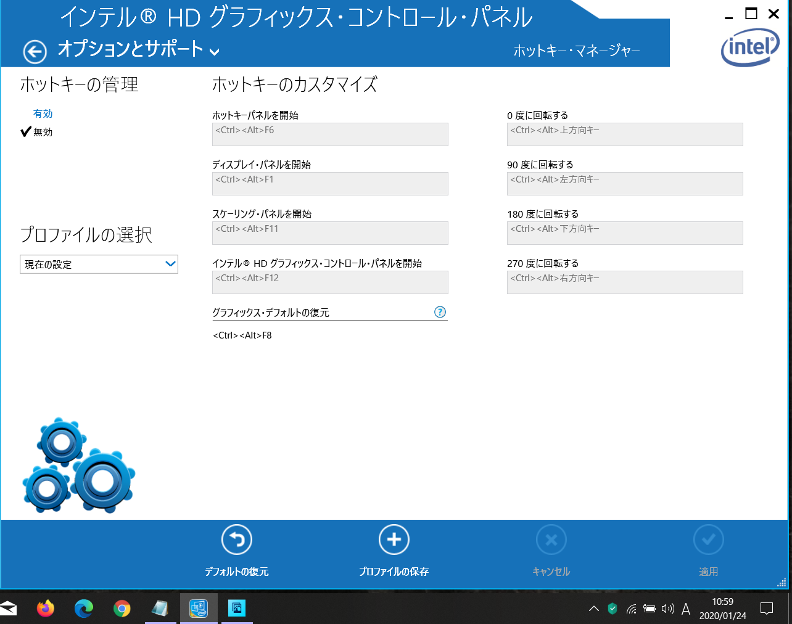Click the <Ctrl><Alt>F8 hotkey text
Screen dimensions: 792x624
point(242,335)
